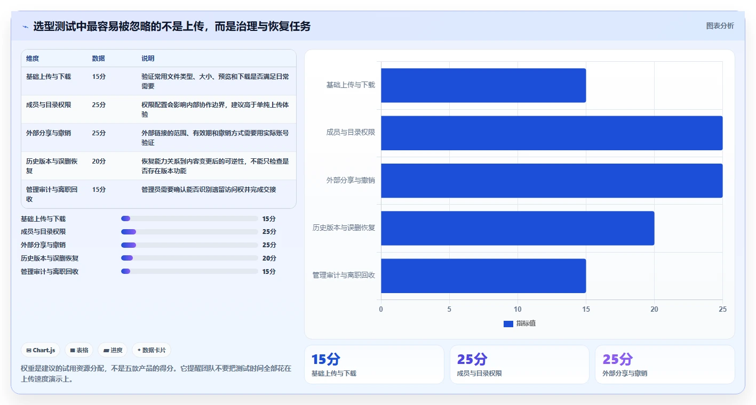Image resolution: width=756 pixels, height=405 pixels.
Task: Click the chart y-axis label 管理审计与离职回收
Action: point(344,276)
